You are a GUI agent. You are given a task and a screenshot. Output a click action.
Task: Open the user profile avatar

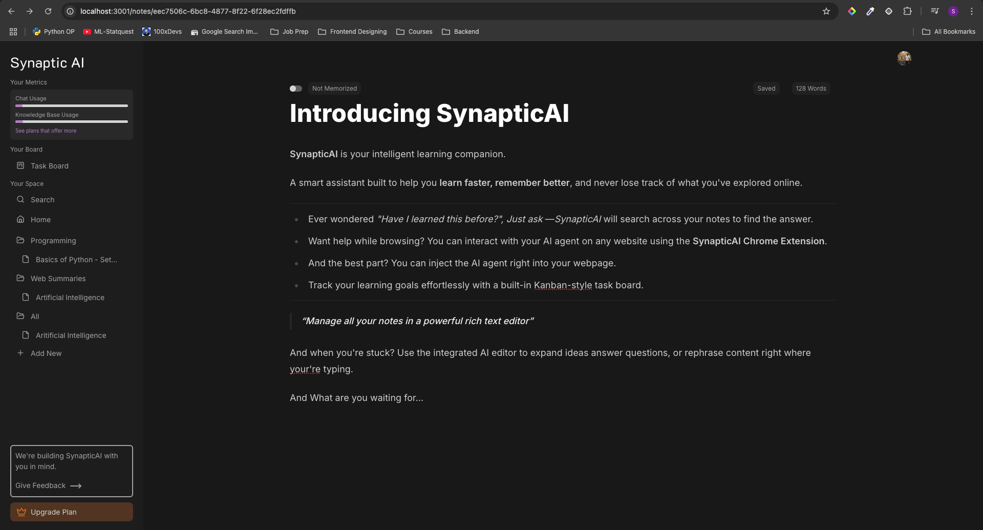click(904, 58)
